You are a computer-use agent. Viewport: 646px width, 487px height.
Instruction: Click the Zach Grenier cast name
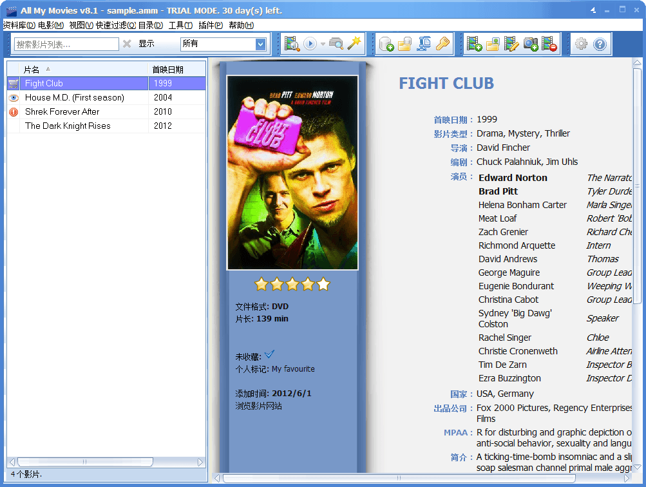pos(503,232)
